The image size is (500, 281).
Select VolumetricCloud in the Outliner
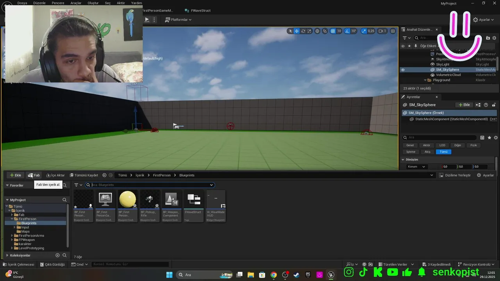448,75
